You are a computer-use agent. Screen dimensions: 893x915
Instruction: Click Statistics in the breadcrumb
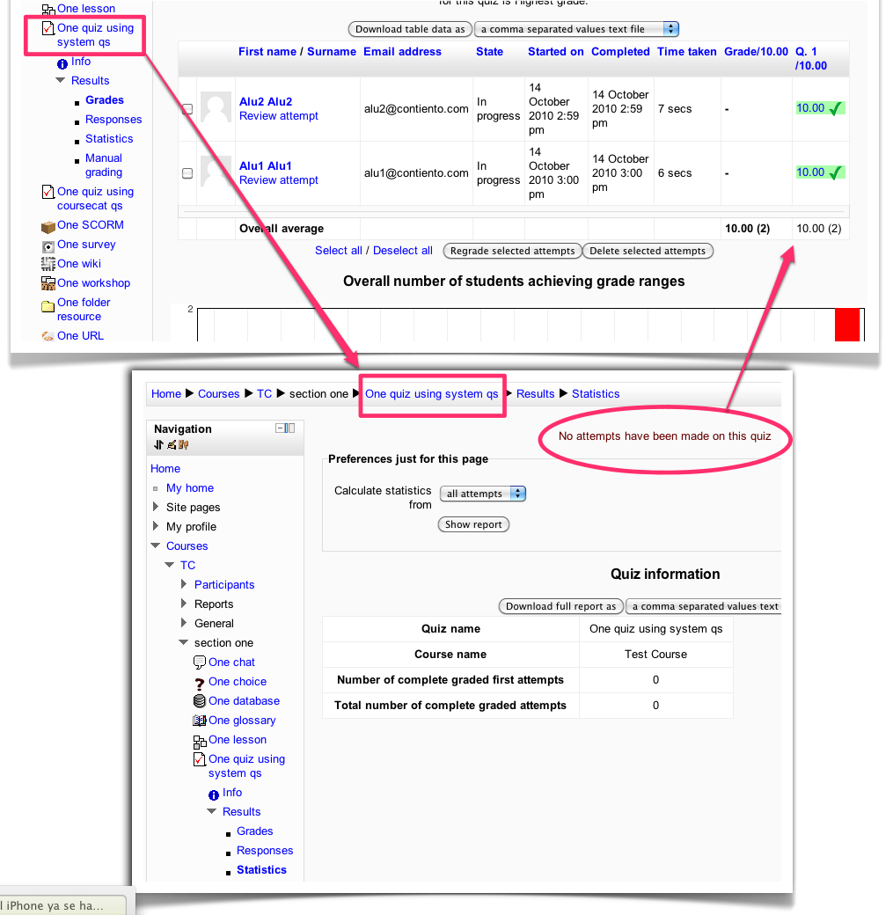[596, 394]
